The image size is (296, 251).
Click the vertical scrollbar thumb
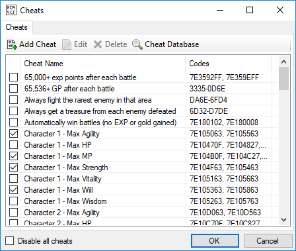coord(283,79)
